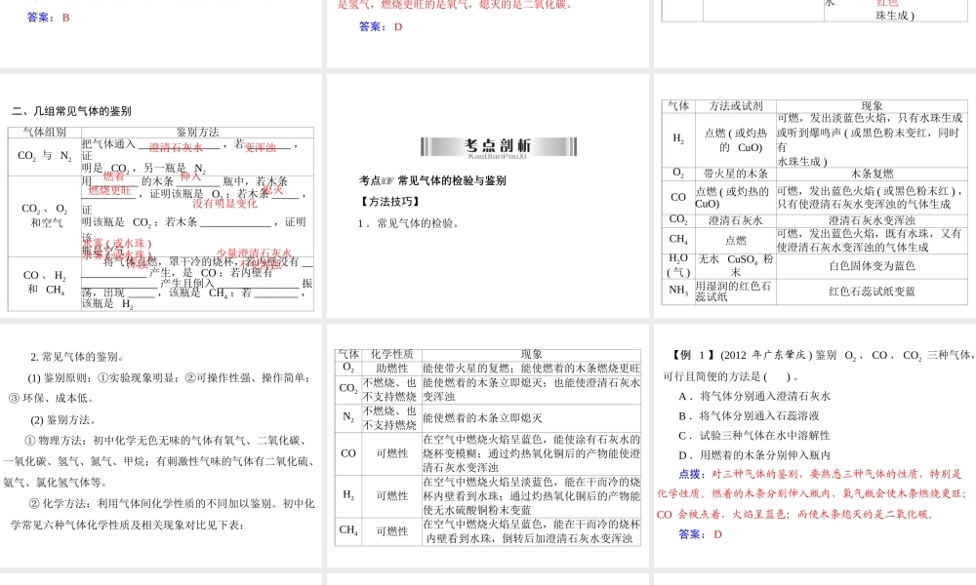Select the CO₂ 与 N₂ table row label
This screenshot has width=976, height=585.
(x=44, y=156)
